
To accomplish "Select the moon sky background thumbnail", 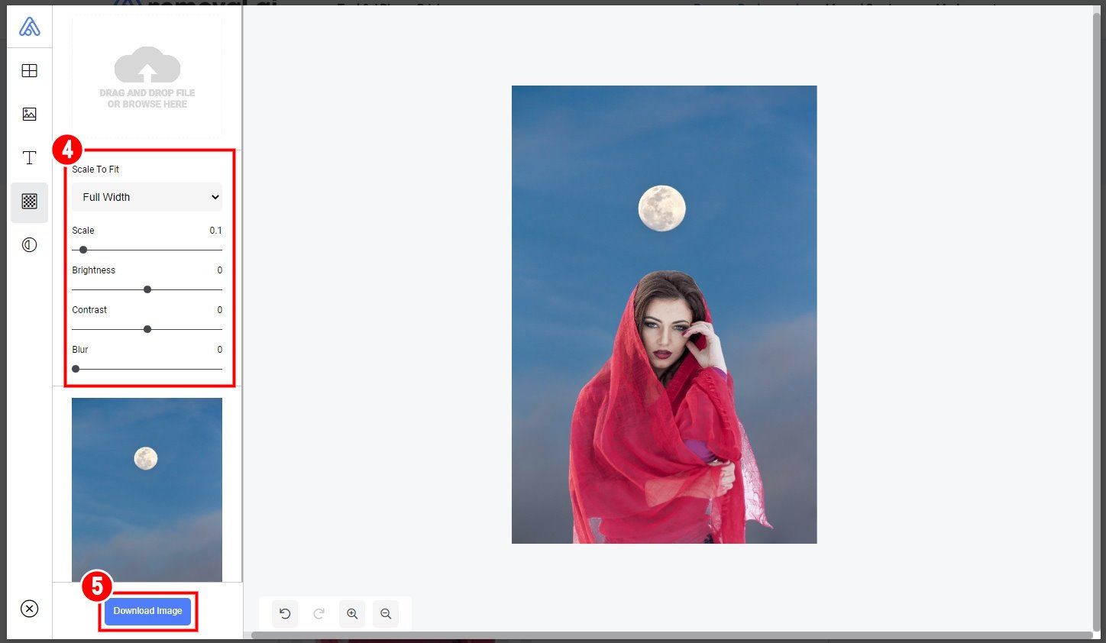I will pyautogui.click(x=147, y=490).
